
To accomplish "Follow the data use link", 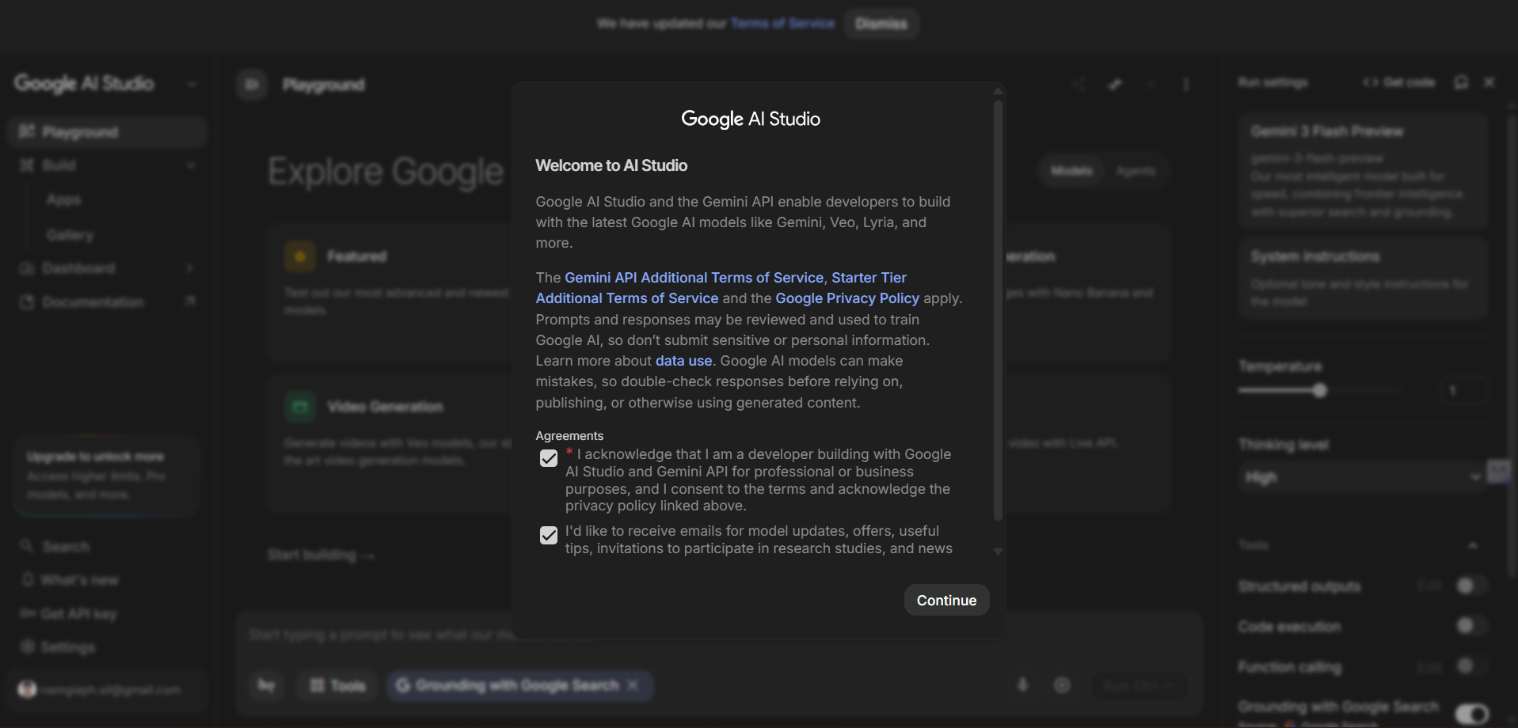I will 684,361.
